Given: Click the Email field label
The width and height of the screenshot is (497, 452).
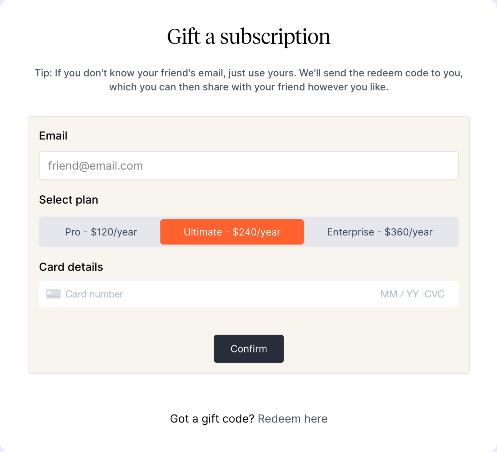Looking at the screenshot, I should coord(53,136).
